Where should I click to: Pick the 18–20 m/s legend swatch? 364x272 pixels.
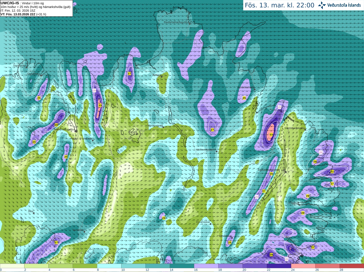[230, 266]
